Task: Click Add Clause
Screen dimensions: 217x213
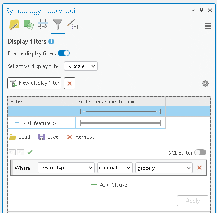Action: point(109,185)
